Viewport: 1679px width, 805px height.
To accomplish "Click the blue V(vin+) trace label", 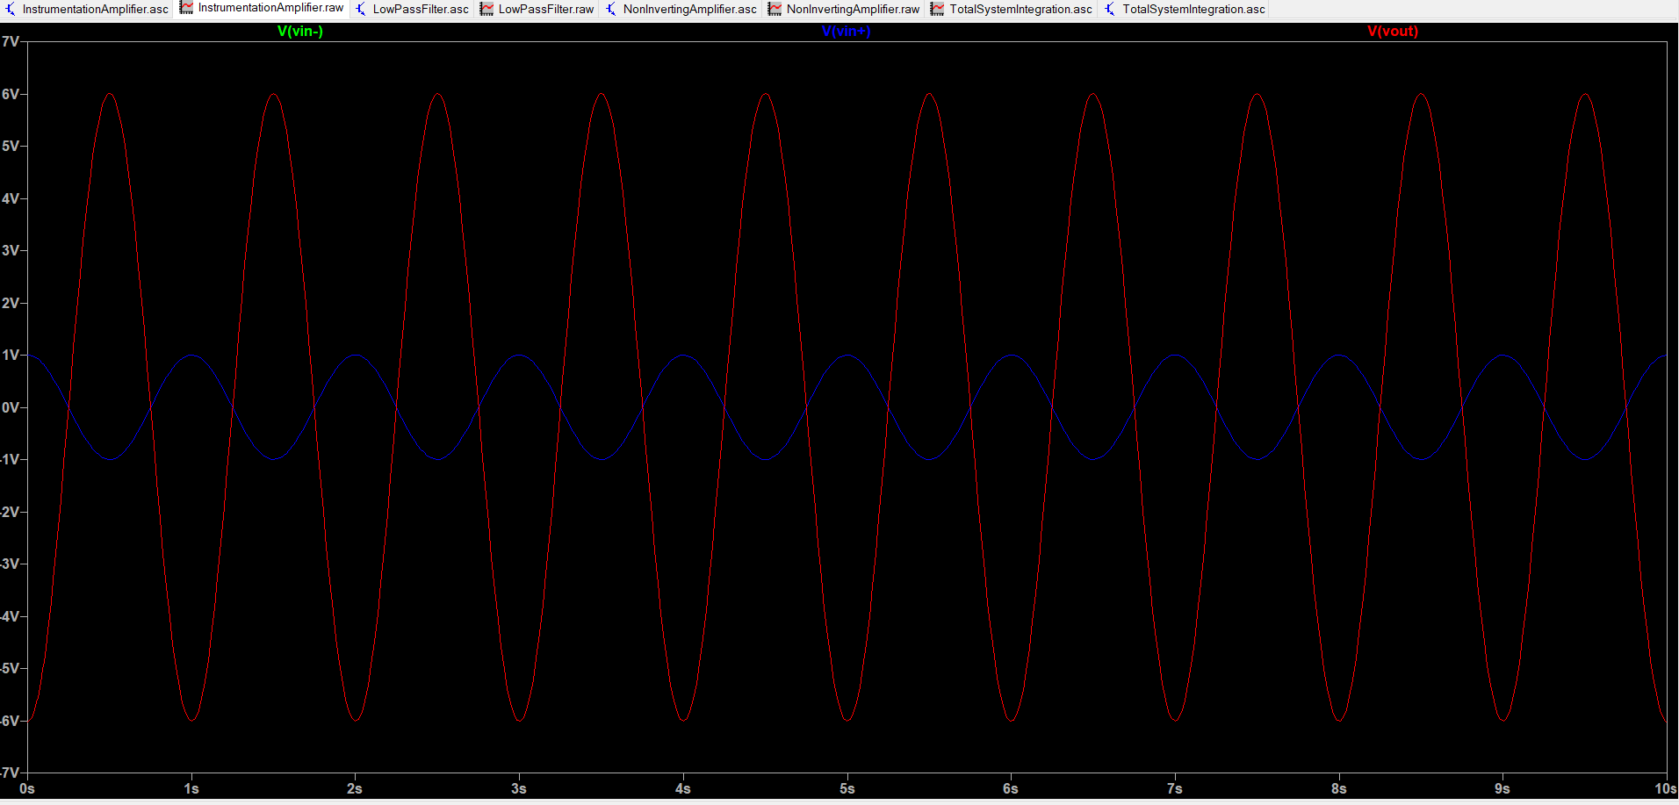I will coord(846,31).
